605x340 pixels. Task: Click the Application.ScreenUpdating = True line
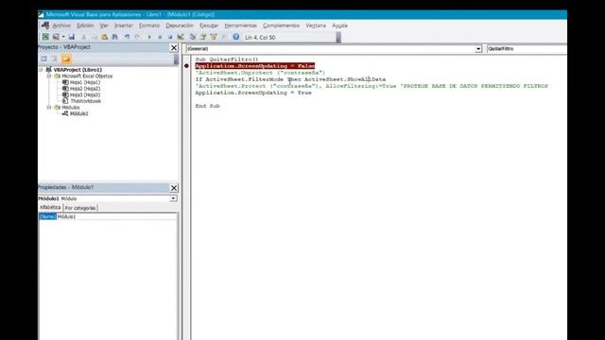[253, 93]
